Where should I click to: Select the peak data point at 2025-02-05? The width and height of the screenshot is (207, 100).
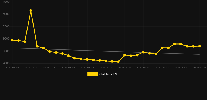click(x=31, y=11)
